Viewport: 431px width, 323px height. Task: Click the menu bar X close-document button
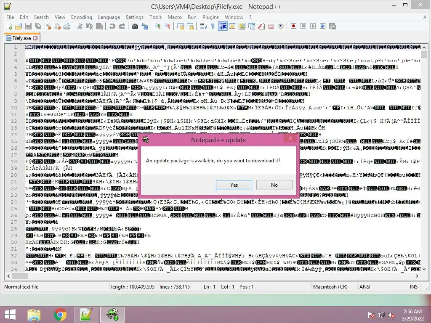[x=425, y=17]
